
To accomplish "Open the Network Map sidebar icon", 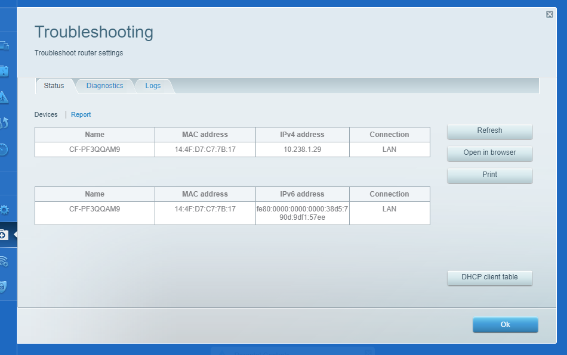I will tap(5, 45).
